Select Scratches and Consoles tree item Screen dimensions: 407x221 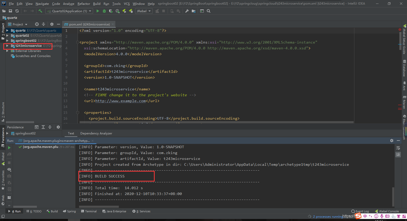point(31,56)
